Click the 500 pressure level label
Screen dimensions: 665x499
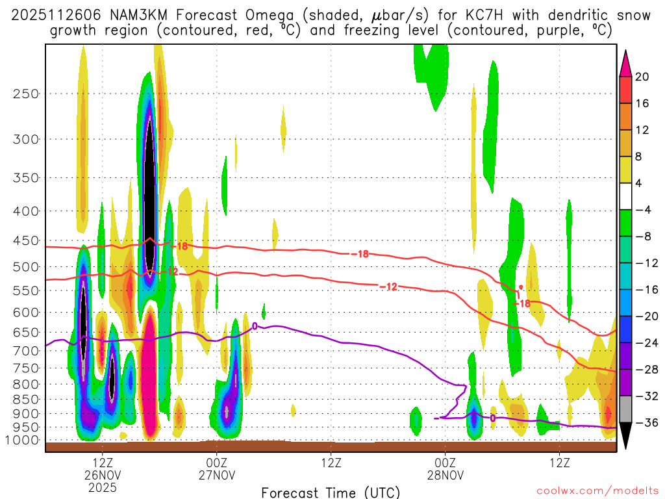(x=26, y=267)
